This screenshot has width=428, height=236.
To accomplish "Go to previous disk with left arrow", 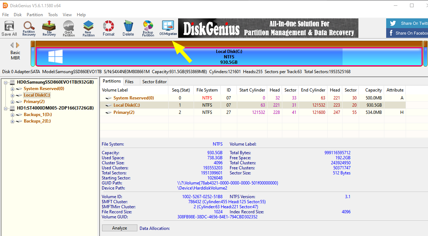I will tap(12, 45).
